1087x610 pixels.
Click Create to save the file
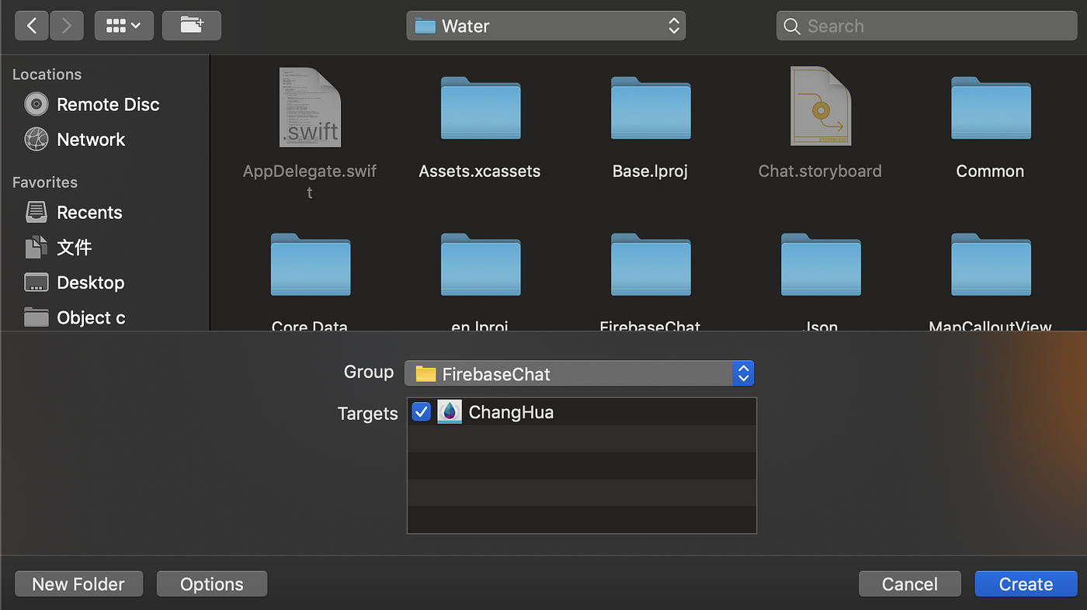(1026, 584)
